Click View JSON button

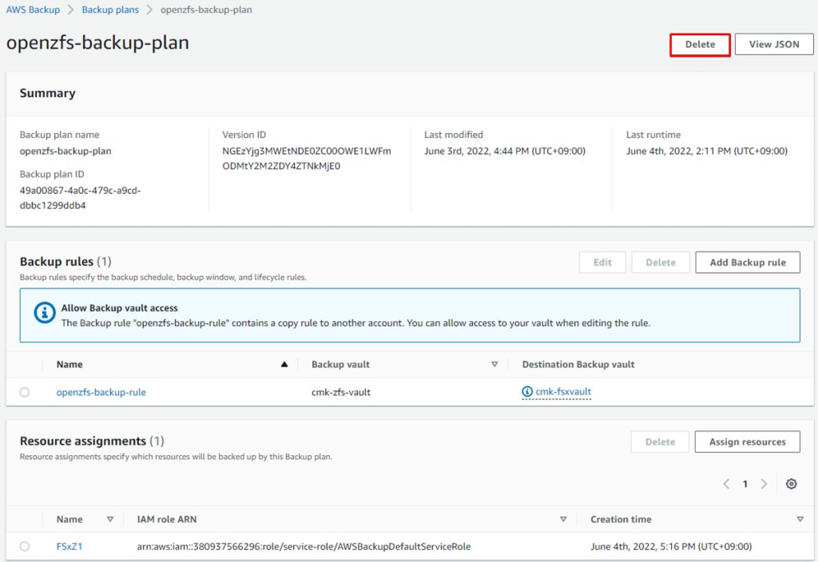click(774, 45)
